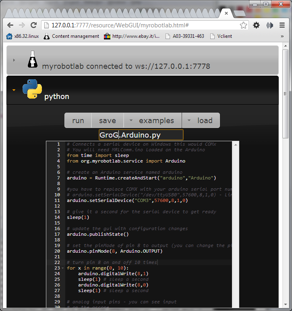Open a new browser tab

(x=240, y=13)
